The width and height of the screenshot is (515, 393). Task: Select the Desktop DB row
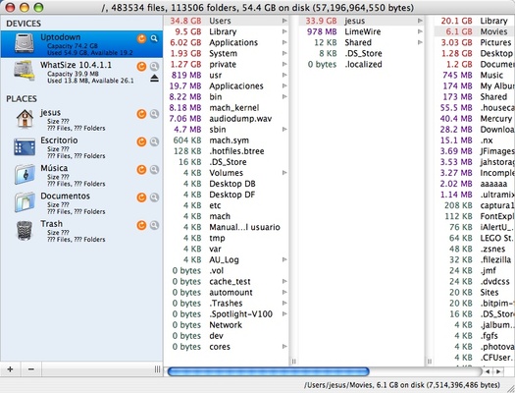[226, 184]
